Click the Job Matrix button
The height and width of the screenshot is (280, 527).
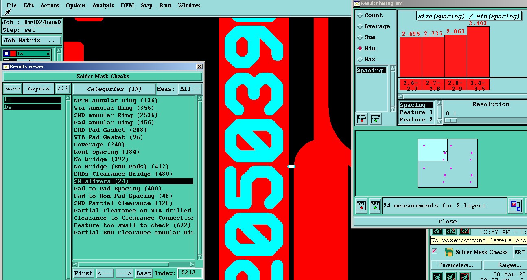tap(32, 40)
